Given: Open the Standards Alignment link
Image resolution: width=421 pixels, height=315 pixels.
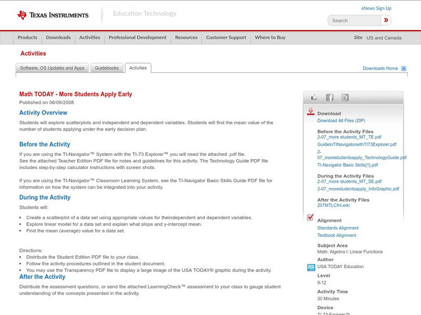Looking at the screenshot, I should (338, 228).
